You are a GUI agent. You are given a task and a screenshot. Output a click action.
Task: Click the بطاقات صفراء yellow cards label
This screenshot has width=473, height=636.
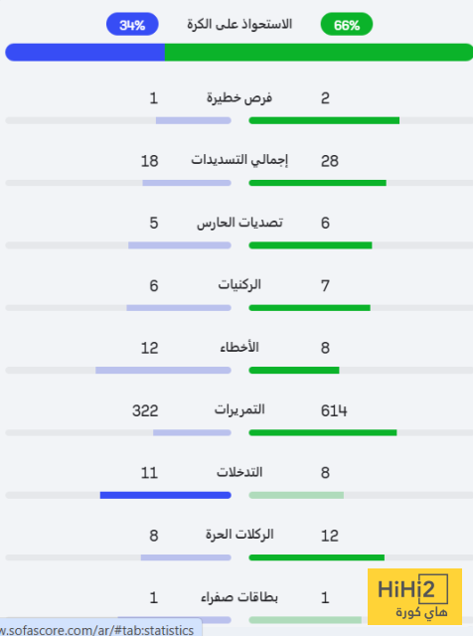(x=239, y=597)
